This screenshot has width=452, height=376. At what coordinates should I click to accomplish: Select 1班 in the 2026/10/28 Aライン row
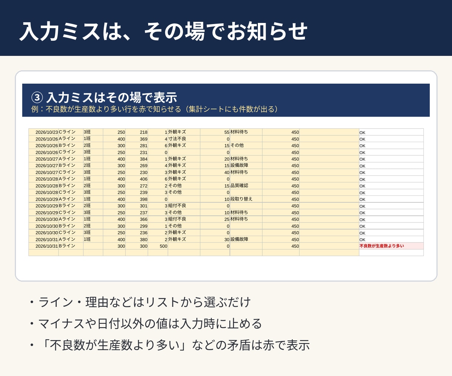(x=93, y=179)
